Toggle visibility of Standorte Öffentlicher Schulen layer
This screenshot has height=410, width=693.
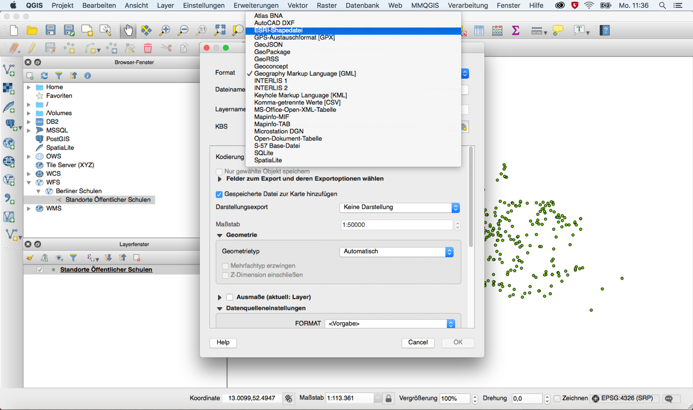click(x=40, y=270)
